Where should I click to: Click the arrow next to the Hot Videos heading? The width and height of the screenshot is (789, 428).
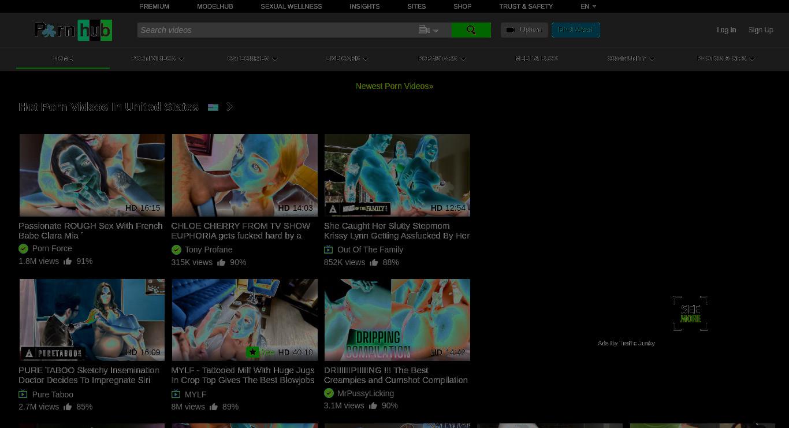click(x=230, y=107)
